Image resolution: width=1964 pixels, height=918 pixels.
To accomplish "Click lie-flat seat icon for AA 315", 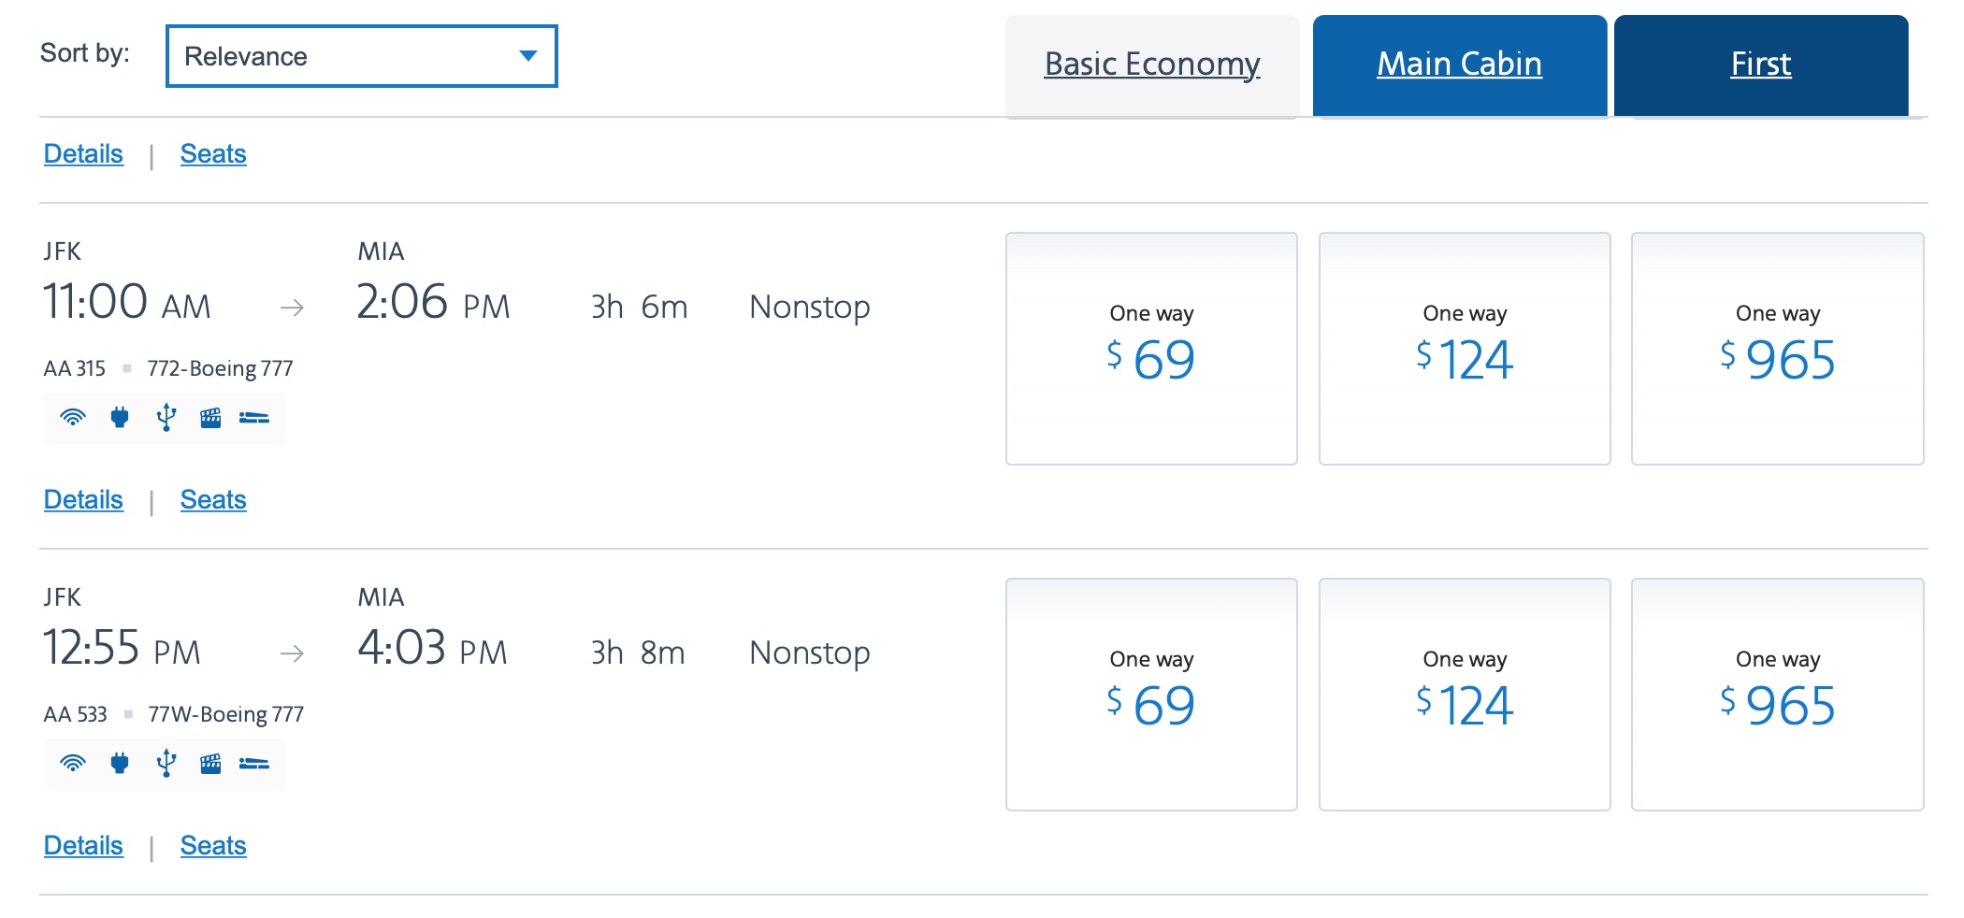I will tap(254, 417).
